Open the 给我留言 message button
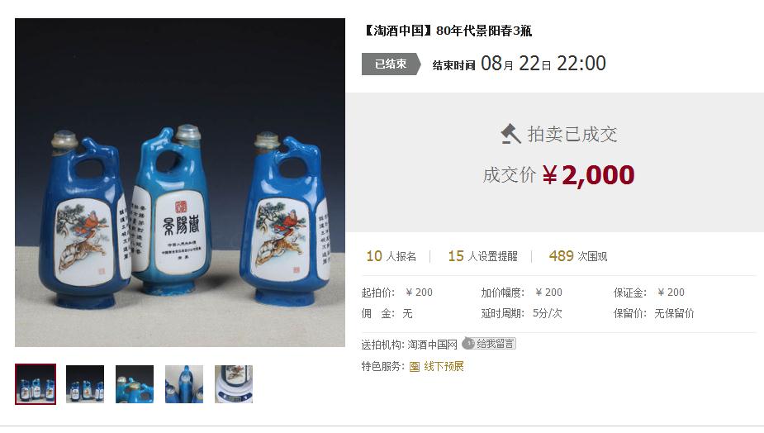The width and height of the screenshot is (764, 433). coord(489,344)
